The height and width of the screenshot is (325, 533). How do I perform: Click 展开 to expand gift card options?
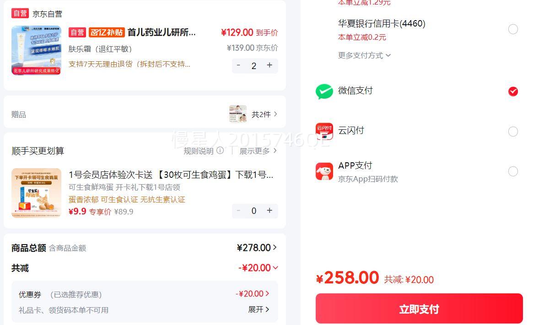259,309
